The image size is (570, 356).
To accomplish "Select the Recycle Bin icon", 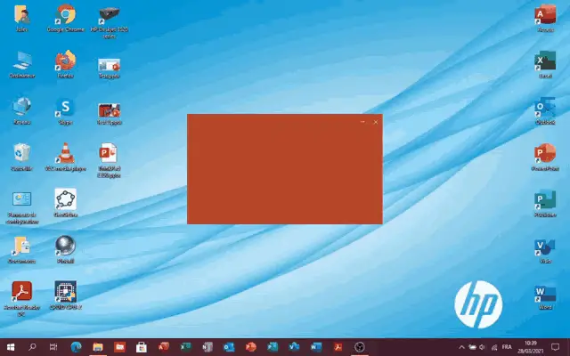I will pyautogui.click(x=21, y=153).
